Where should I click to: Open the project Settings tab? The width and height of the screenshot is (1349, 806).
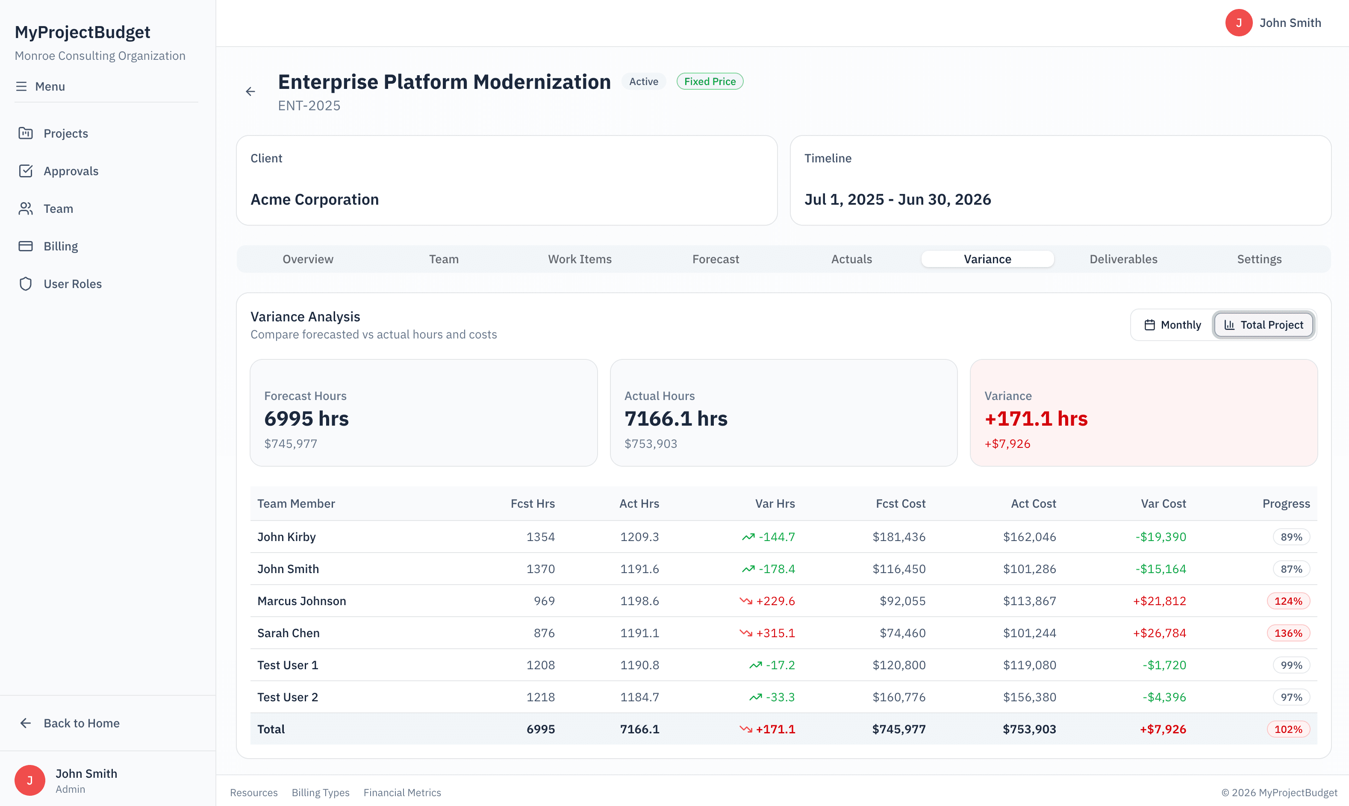click(1259, 259)
